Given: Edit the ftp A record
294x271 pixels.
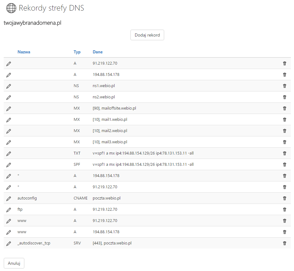Looking at the screenshot, I should (9, 210).
